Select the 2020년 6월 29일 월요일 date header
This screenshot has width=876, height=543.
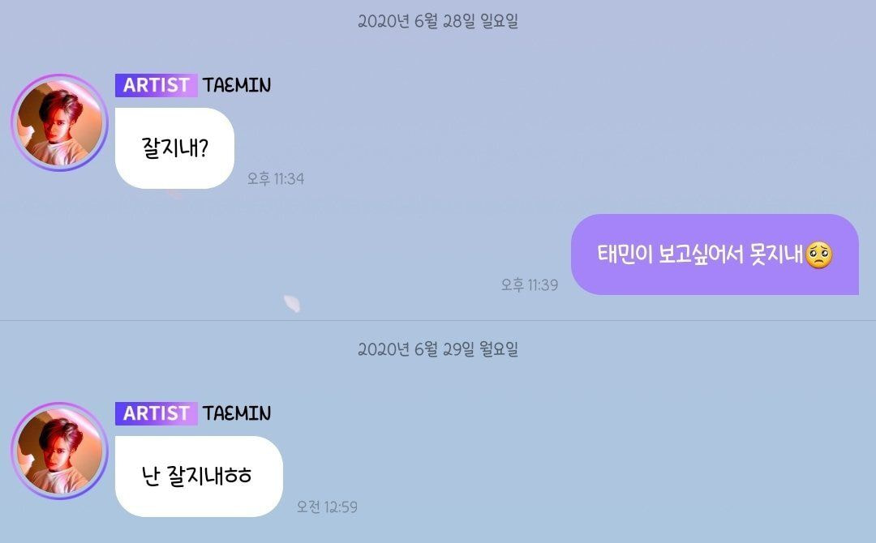point(438,349)
